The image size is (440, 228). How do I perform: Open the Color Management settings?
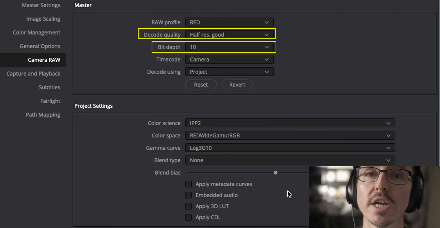[36, 33]
